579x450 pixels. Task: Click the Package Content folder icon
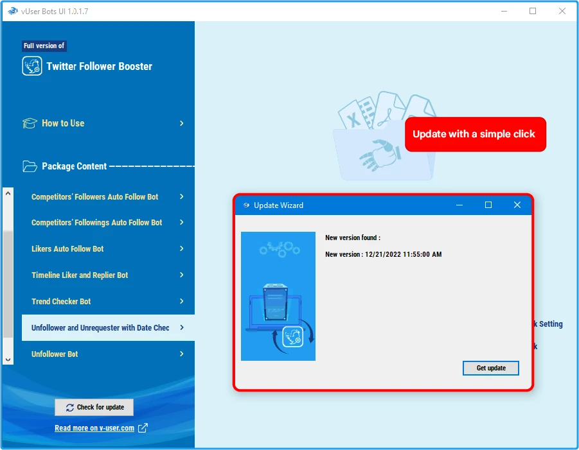(x=30, y=166)
